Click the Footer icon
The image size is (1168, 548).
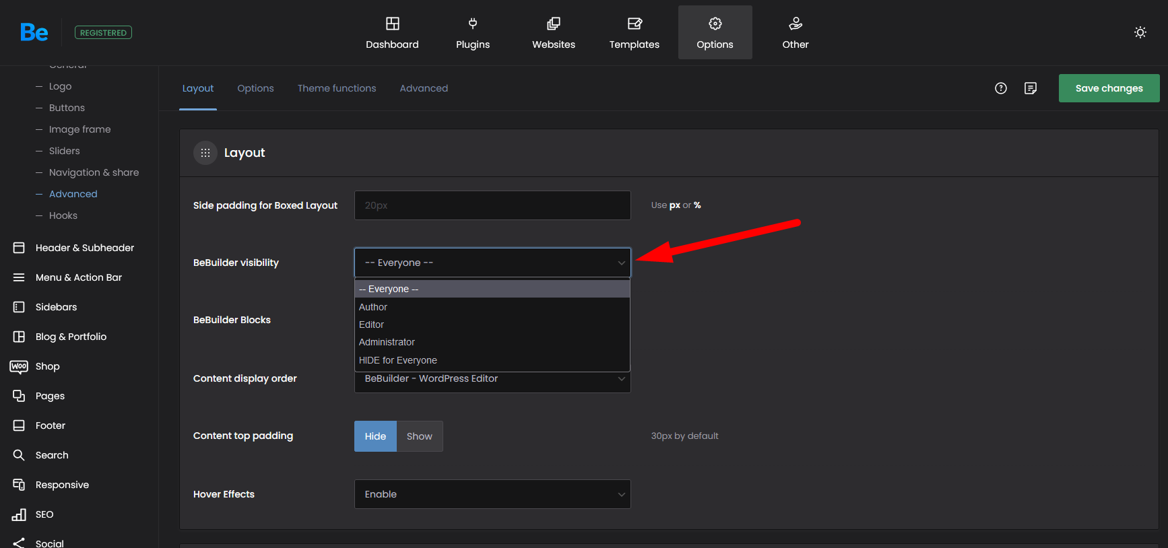pos(19,425)
